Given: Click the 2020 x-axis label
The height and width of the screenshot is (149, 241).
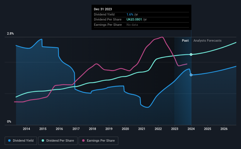Looking at the screenshot, I should 125,129.
